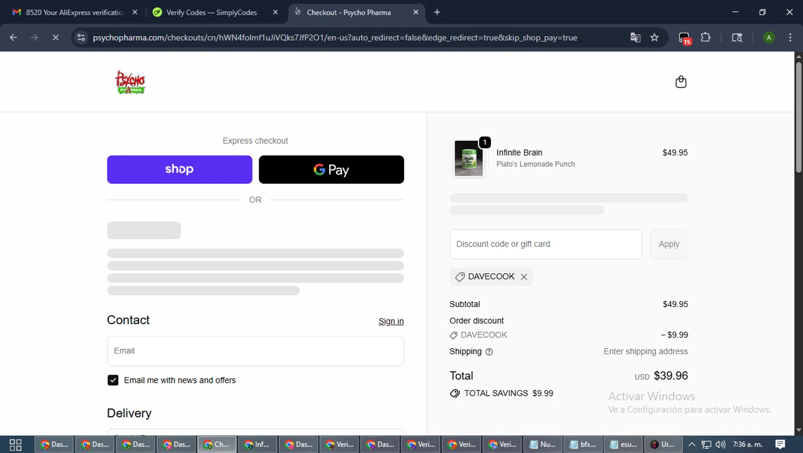The width and height of the screenshot is (803, 453).
Task: Open the Chrome three-dot menu
Action: point(790,37)
